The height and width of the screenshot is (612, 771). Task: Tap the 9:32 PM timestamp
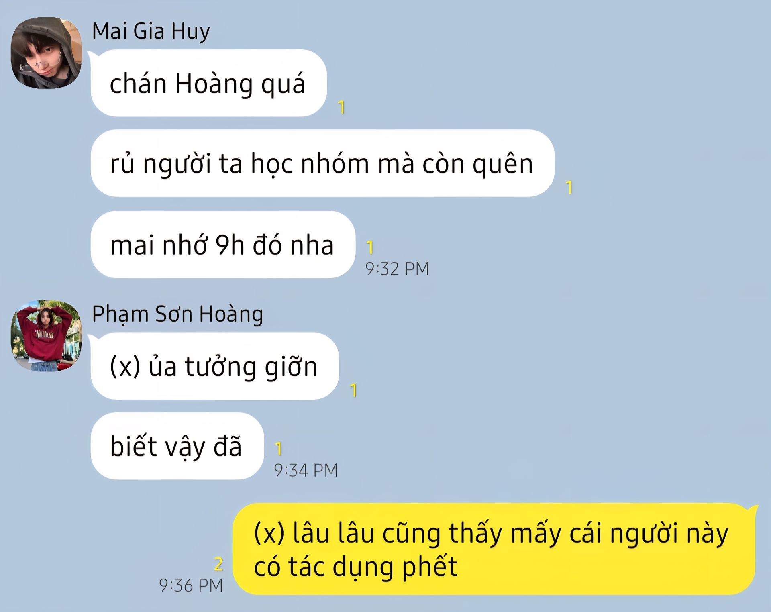coord(397,269)
